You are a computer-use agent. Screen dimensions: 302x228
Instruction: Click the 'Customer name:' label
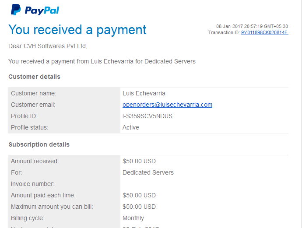pos(34,93)
